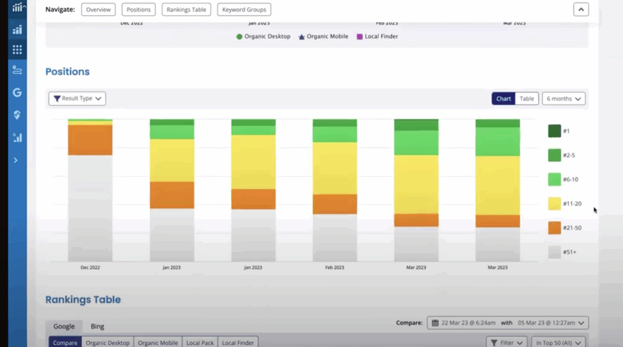This screenshot has width=623, height=347.
Task: Switch to the Bing tab
Action: pyautogui.click(x=97, y=326)
